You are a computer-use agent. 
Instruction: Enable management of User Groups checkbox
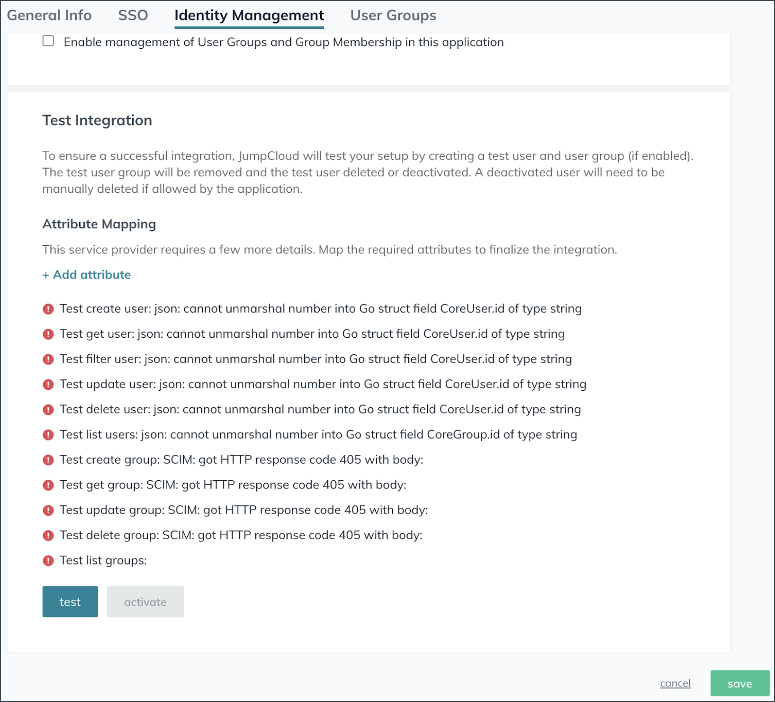pyautogui.click(x=48, y=41)
